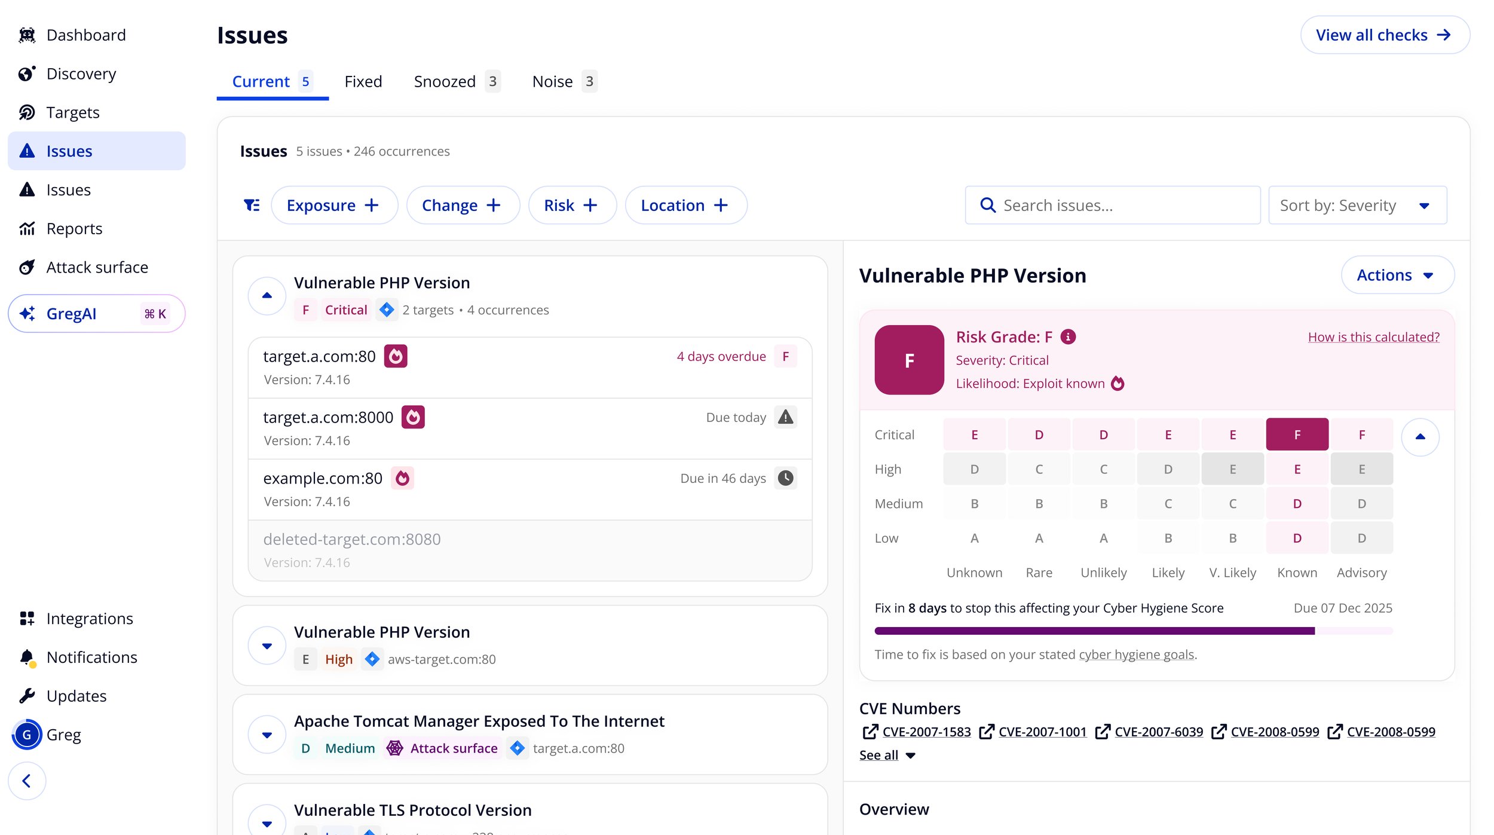This screenshot has width=1494, height=835.
Task: Open the Discovery section in sidebar
Action: (81, 73)
